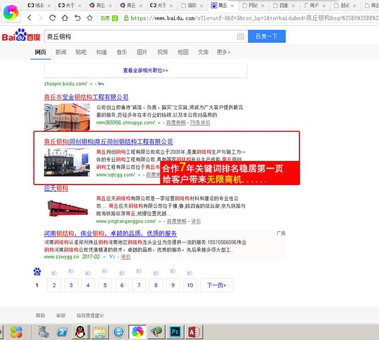Open Photoshop from the taskbar
Screen dimensions: 379x340
click(x=175, y=332)
